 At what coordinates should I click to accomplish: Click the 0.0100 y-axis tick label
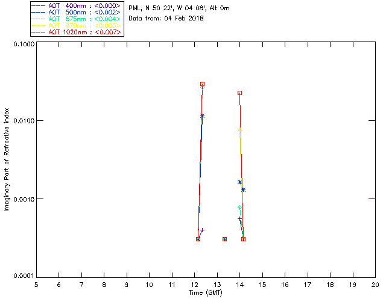[24, 121]
